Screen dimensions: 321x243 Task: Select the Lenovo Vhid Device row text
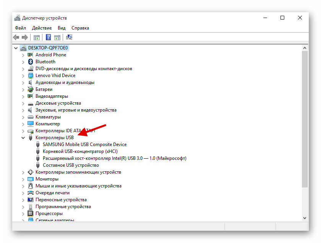[55, 76]
